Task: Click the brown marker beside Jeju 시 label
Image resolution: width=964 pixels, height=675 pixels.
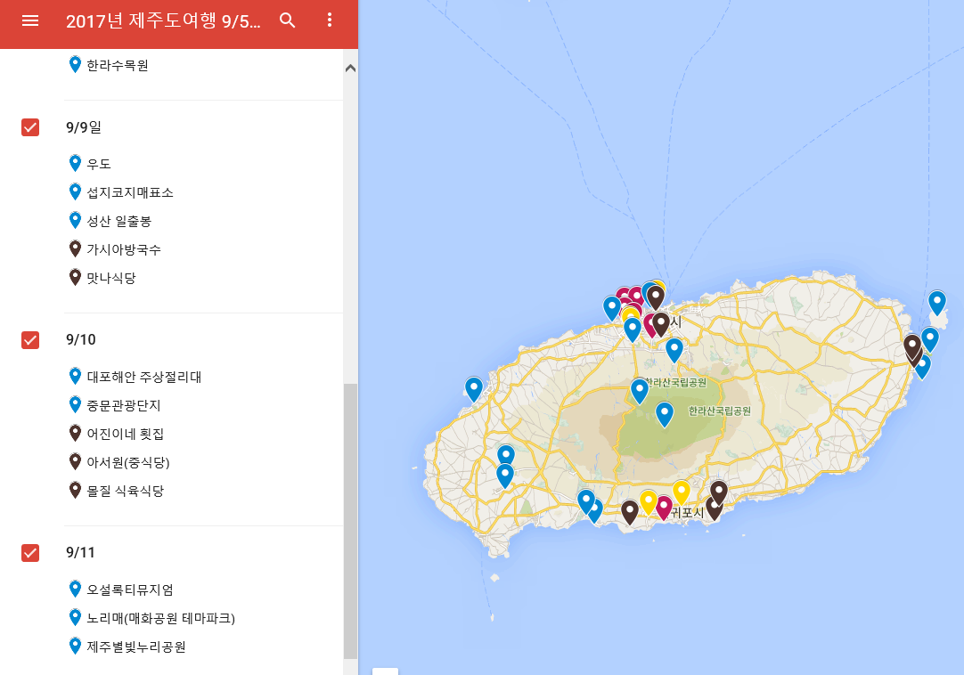Action: point(660,324)
